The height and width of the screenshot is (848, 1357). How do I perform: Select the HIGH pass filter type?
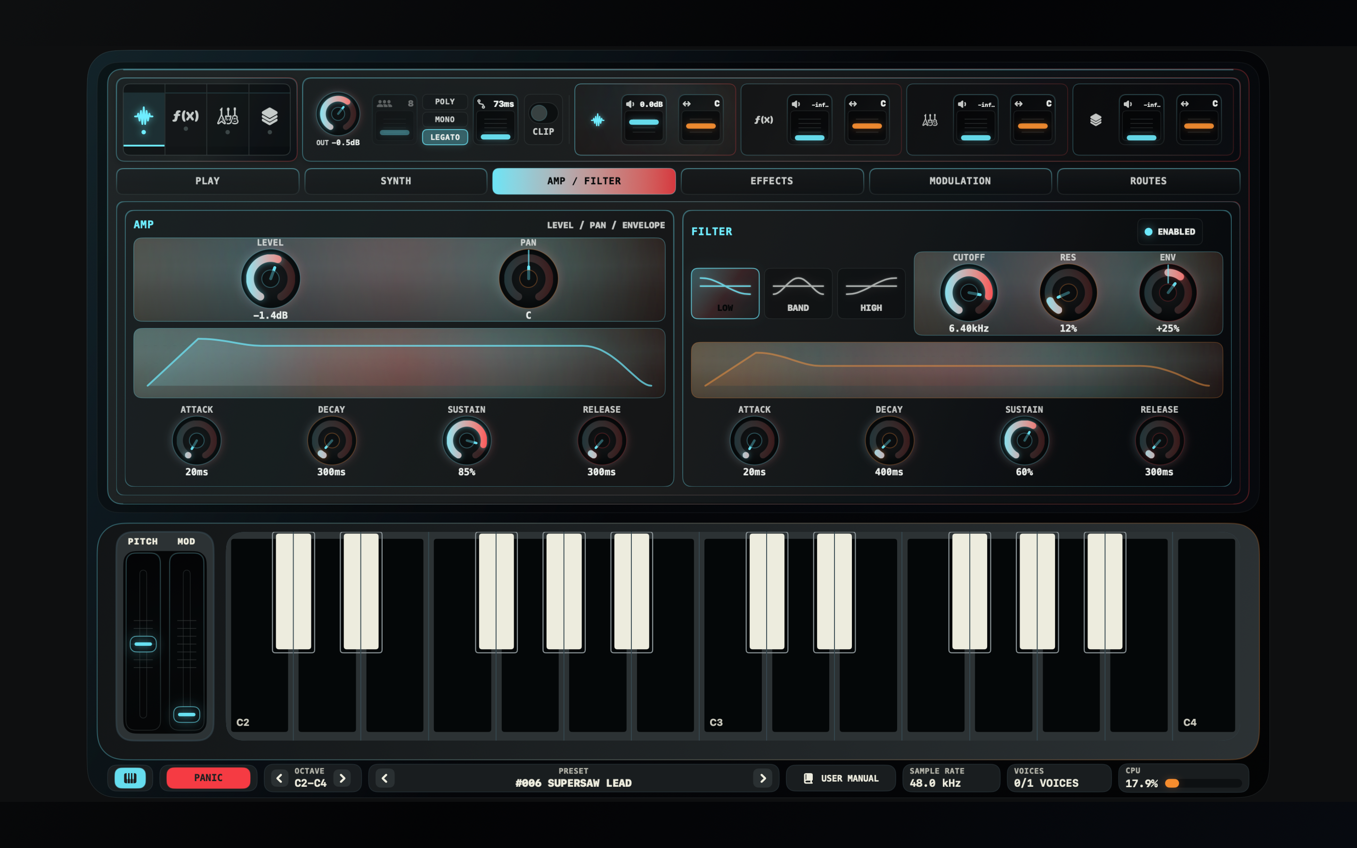(x=871, y=294)
